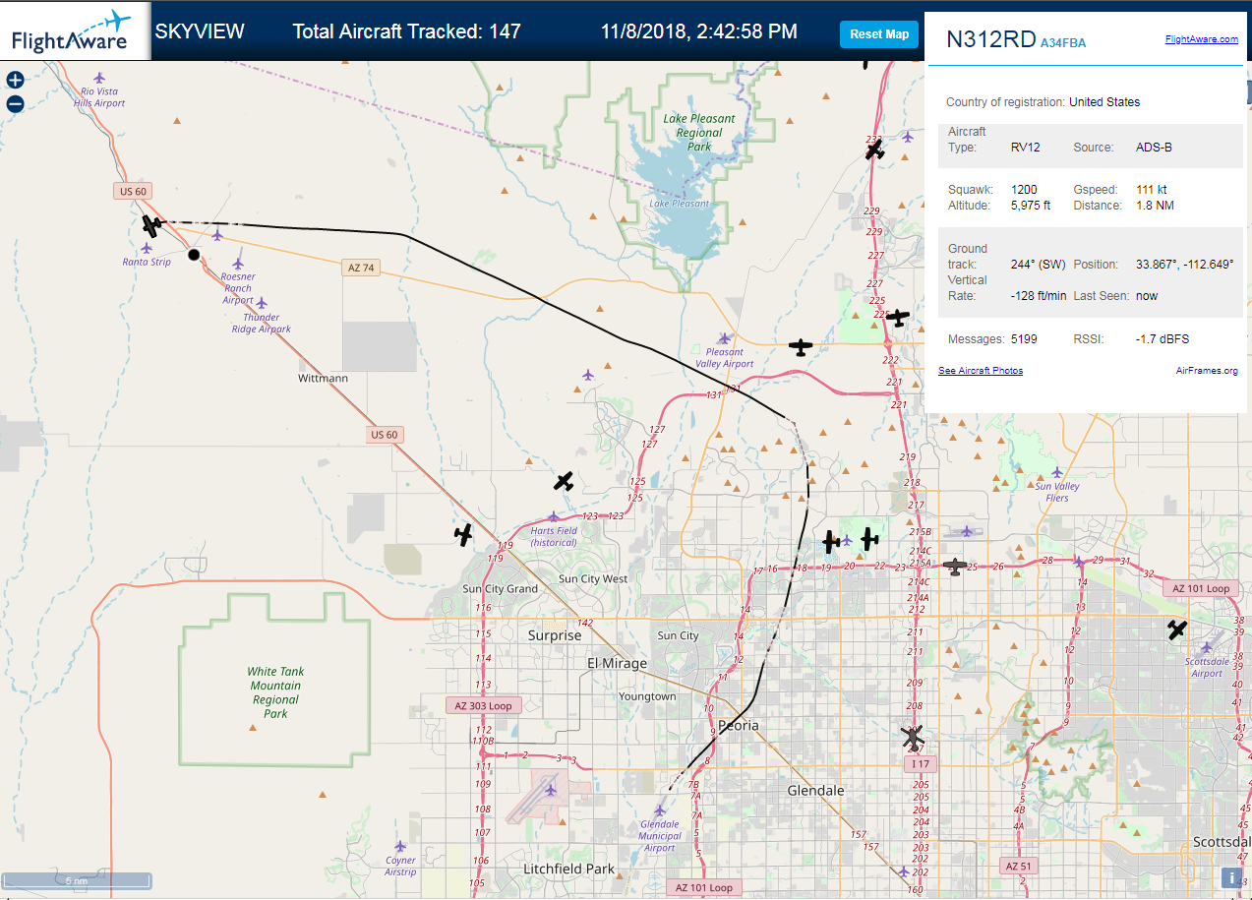Select aircraft west of Pleasant Valley Airport east side
This screenshot has width=1252, height=900.
tap(802, 347)
